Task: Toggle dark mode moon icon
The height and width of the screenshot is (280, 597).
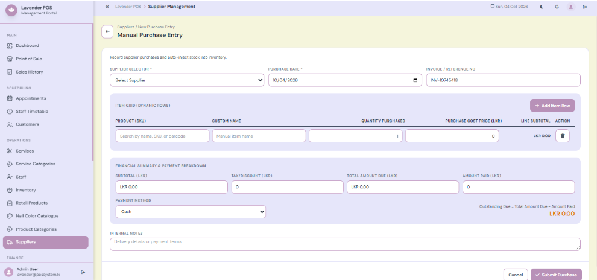Action: [x=542, y=7]
